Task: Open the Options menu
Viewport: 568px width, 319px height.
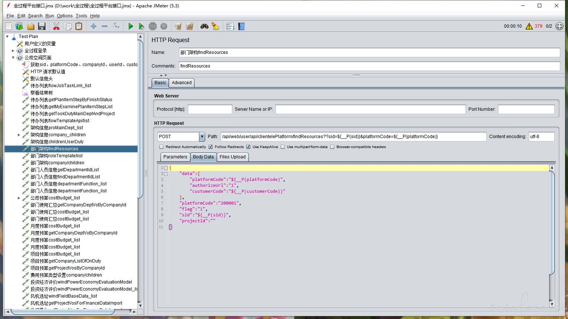Action: pyautogui.click(x=65, y=16)
